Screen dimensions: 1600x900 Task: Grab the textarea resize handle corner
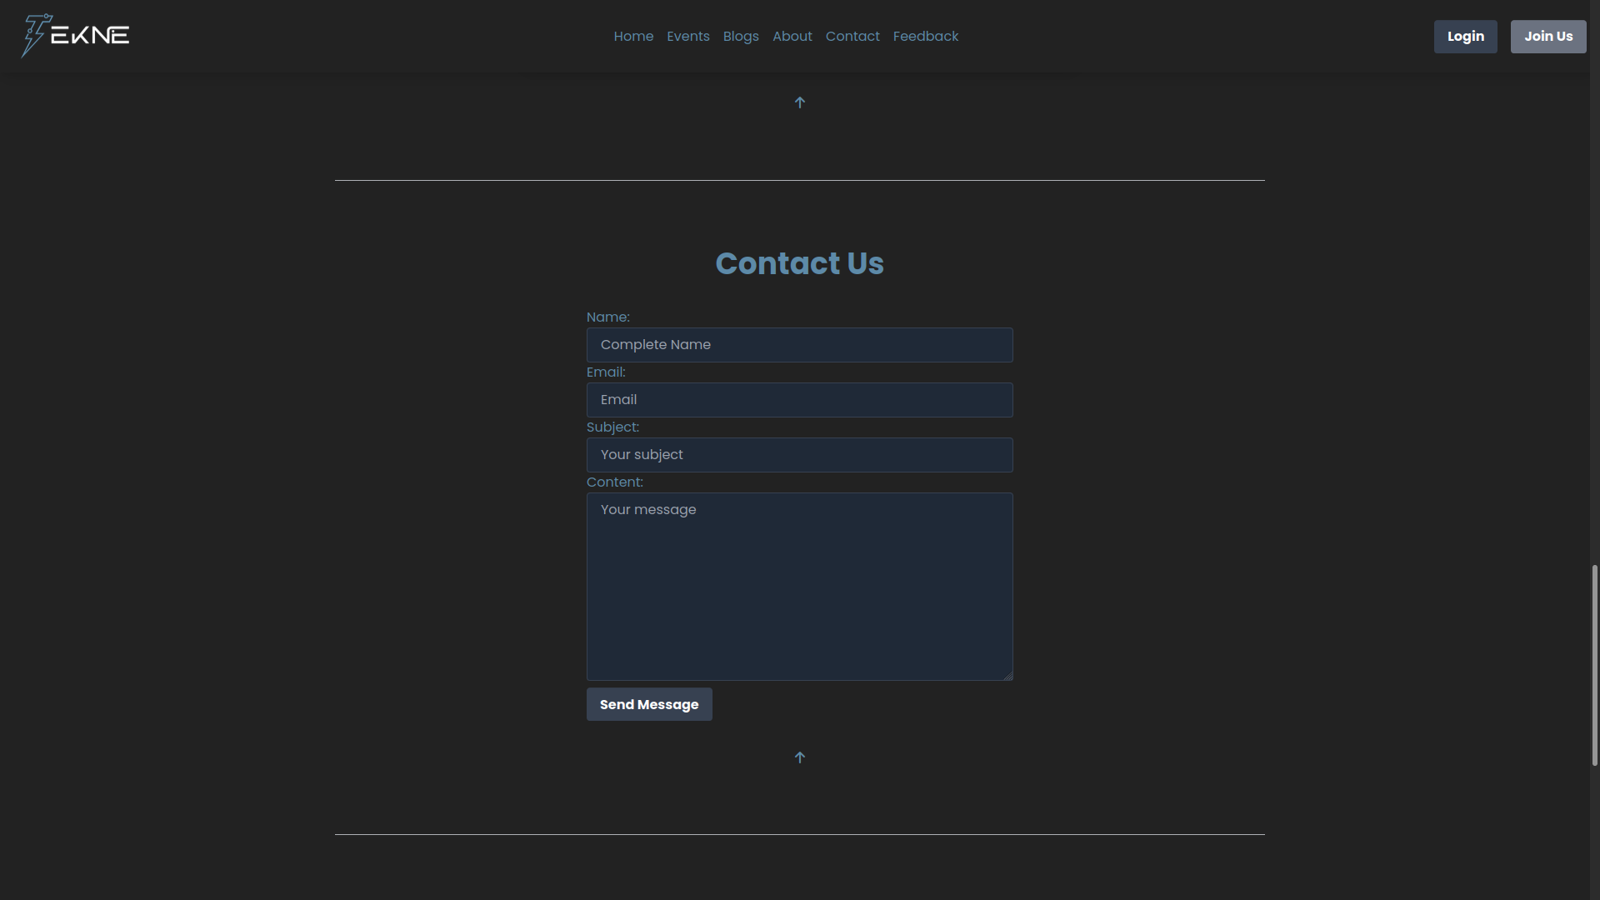pos(1008,676)
